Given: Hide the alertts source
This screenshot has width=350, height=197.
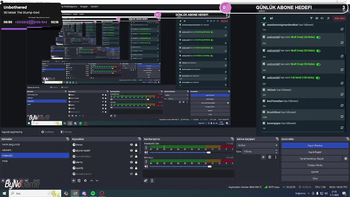Looking at the screenshot, I should coord(131,162).
